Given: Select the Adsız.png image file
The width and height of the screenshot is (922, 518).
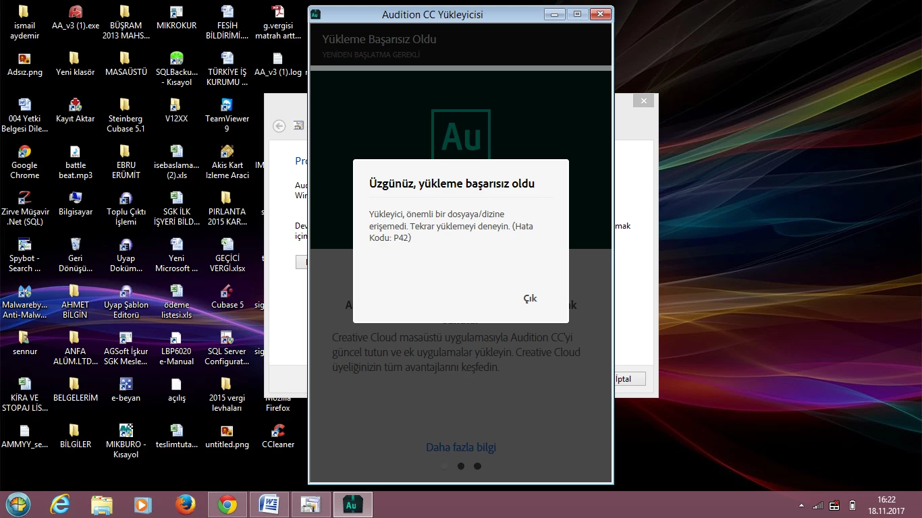Looking at the screenshot, I should (24, 63).
